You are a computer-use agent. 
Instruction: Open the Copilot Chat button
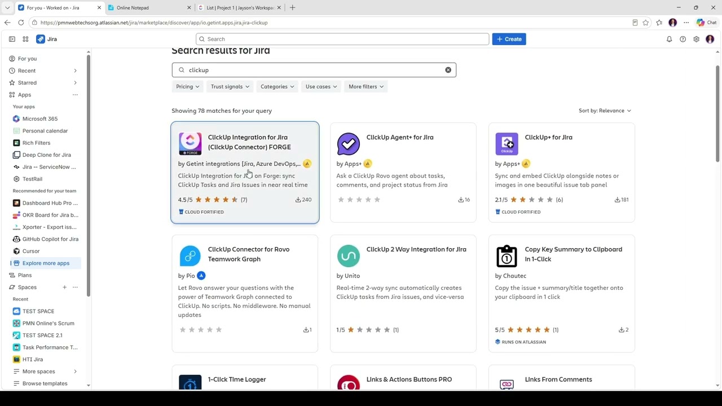pyautogui.click(x=706, y=23)
